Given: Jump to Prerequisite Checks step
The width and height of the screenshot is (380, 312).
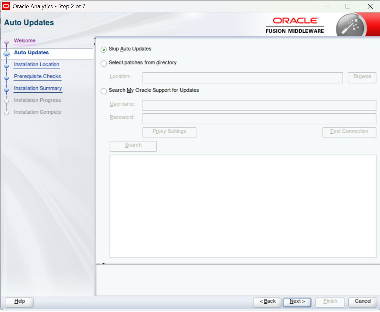Looking at the screenshot, I should (x=37, y=76).
